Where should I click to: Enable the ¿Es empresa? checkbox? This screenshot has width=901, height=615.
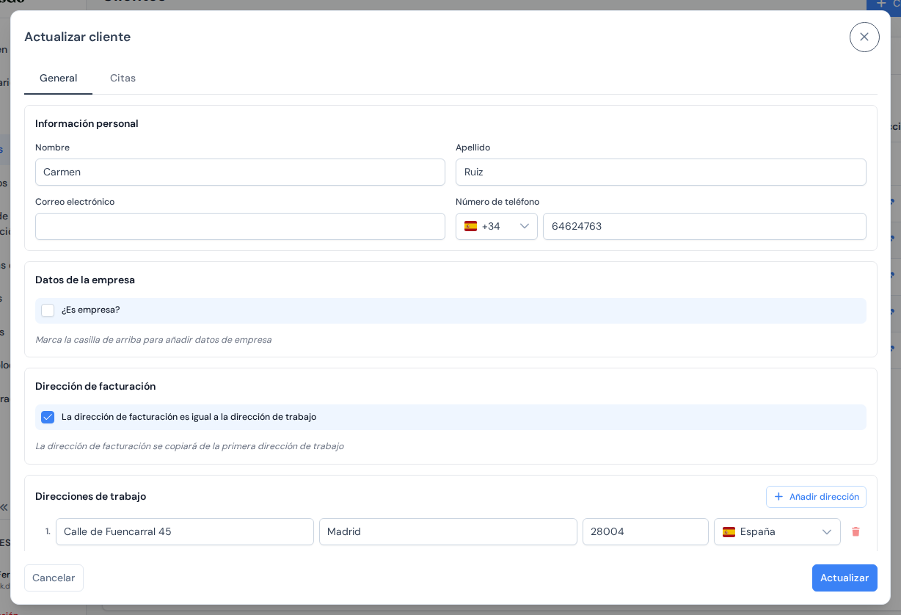tap(48, 310)
